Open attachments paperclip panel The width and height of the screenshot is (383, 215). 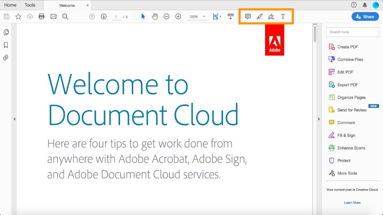pos(6,57)
